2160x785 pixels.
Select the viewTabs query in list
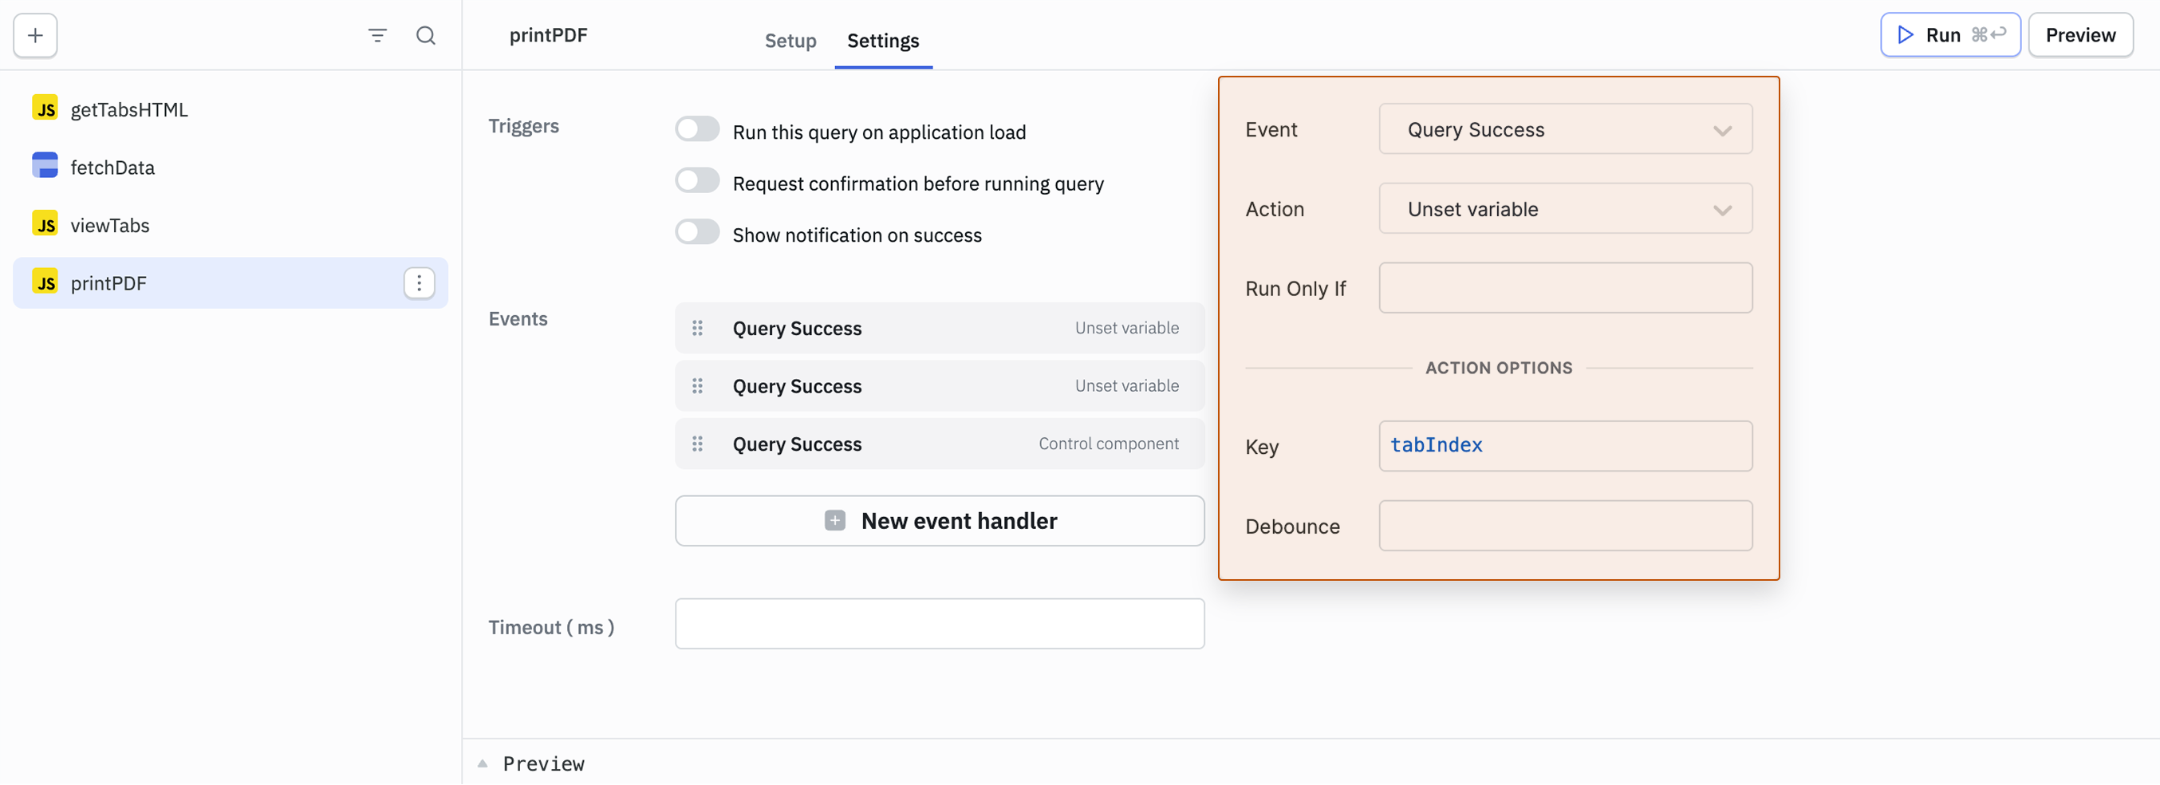click(x=110, y=225)
